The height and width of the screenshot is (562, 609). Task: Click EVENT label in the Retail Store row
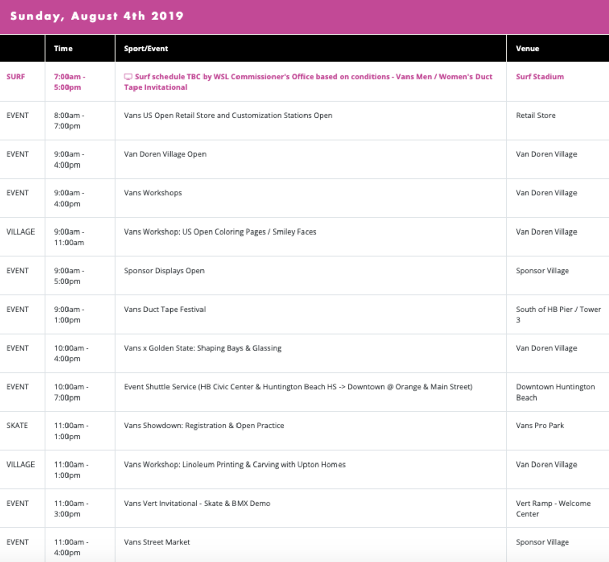pyautogui.click(x=18, y=115)
